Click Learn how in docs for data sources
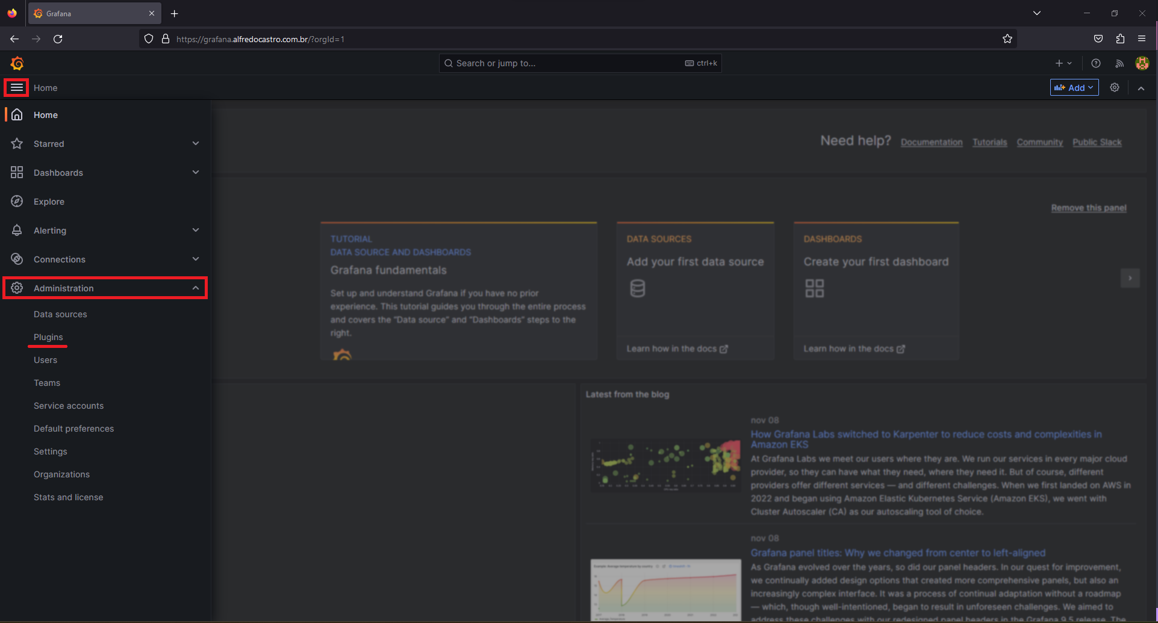This screenshot has height=623, width=1158. tap(677, 349)
